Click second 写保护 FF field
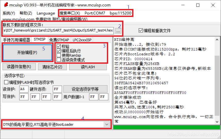This screenshot has width=221, height=139. (35, 97)
